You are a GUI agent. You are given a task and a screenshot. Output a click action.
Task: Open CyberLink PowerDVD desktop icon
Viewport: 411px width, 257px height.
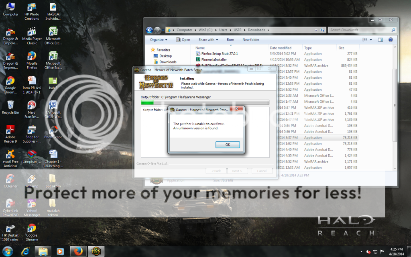10,208
